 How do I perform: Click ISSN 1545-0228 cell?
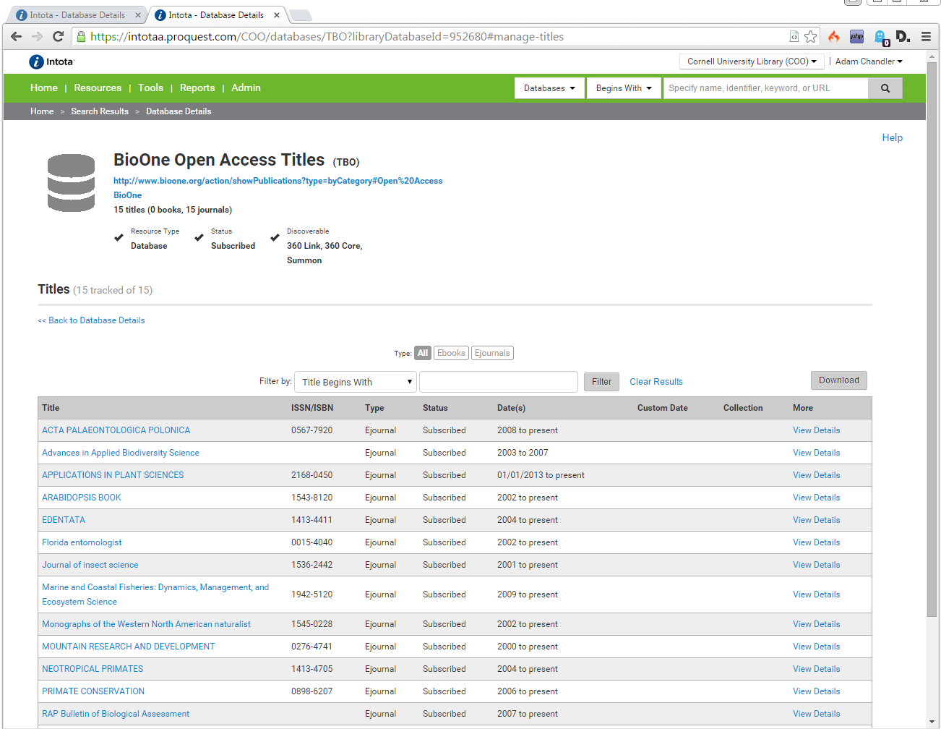(311, 624)
